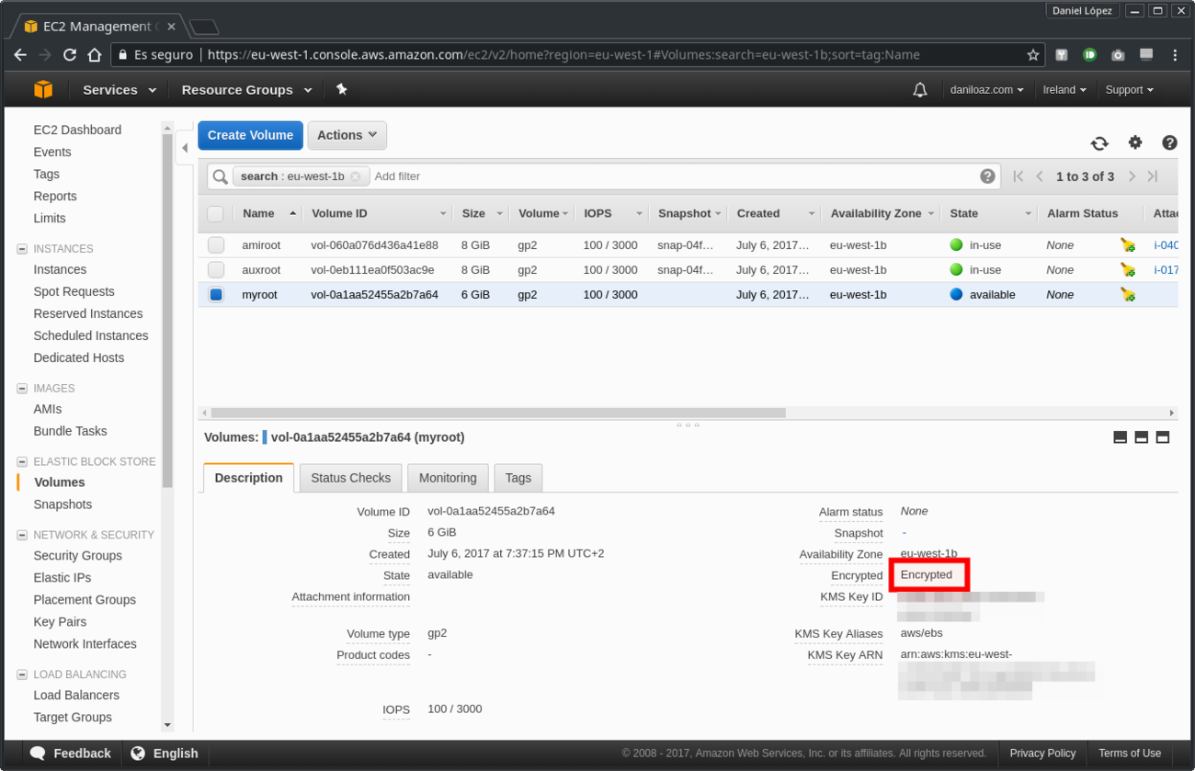Open the Monitoring tab

(448, 478)
